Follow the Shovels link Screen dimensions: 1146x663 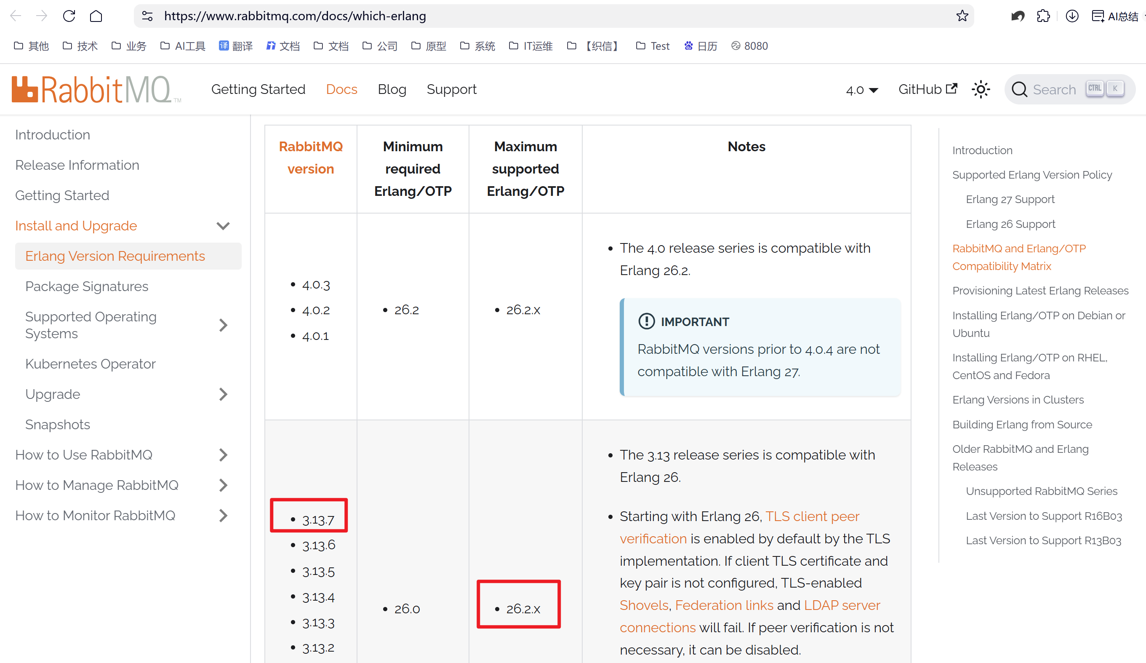[644, 605]
